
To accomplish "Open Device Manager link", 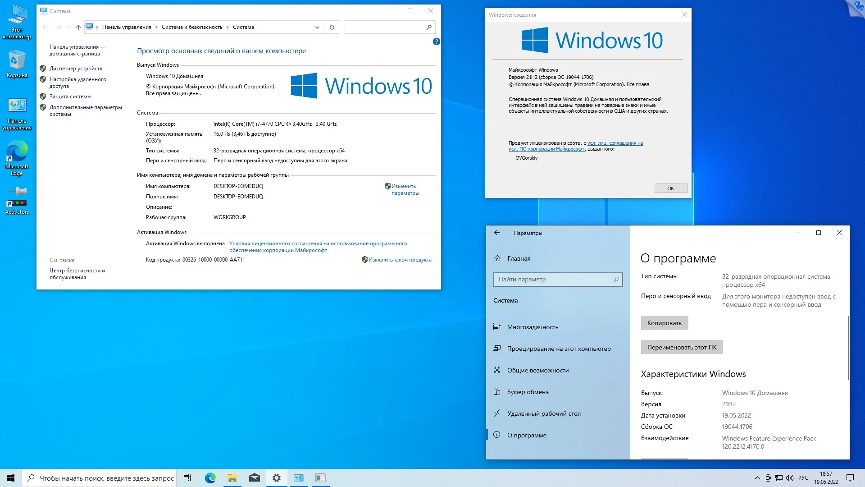I will coord(76,69).
